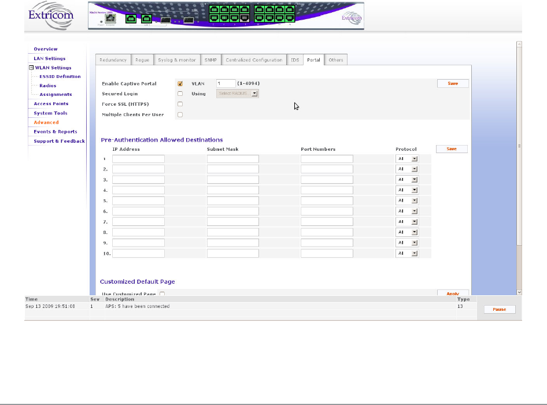Open the Radios page
Screen dimensions: 547x405
pos(48,86)
